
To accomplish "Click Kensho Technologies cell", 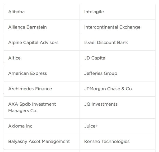I will pyautogui.click(x=117, y=142).
